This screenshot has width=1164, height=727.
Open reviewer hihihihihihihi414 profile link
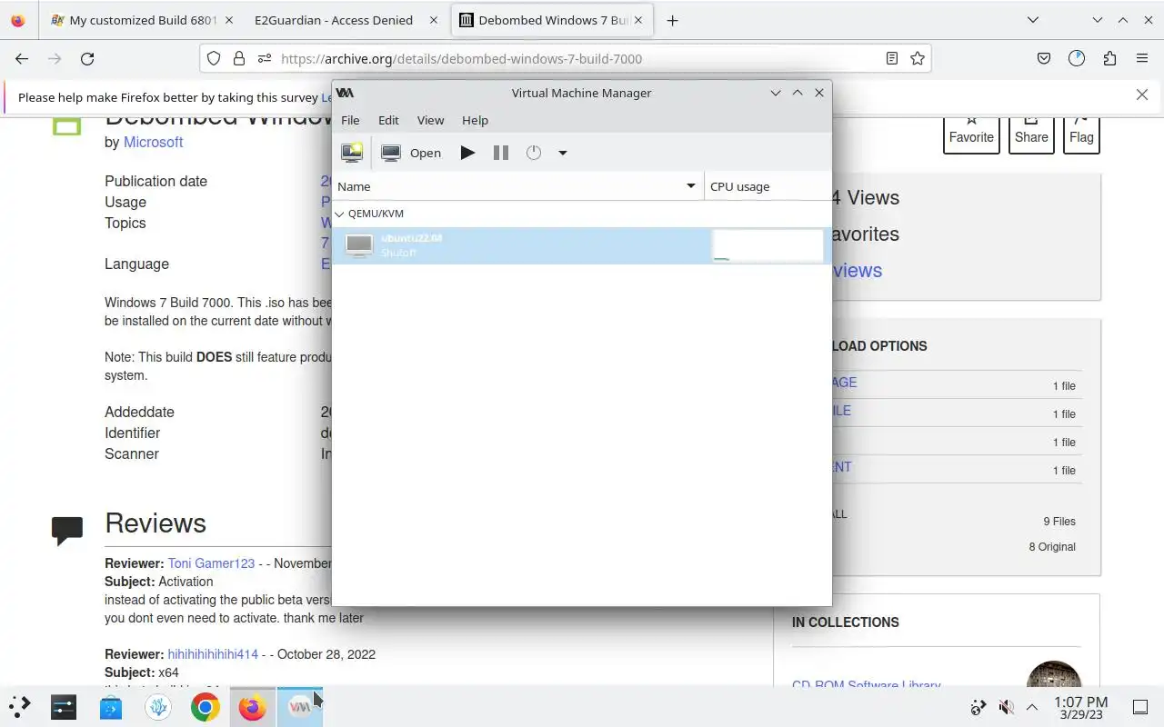[x=213, y=654]
